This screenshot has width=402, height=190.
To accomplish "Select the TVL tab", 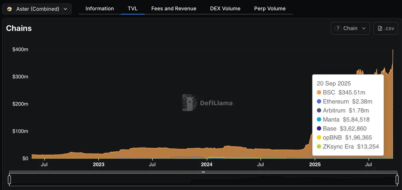I will coord(133,9).
